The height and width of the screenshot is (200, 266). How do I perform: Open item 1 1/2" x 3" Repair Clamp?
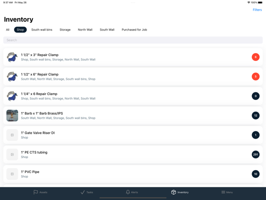pyautogui.click(x=133, y=57)
